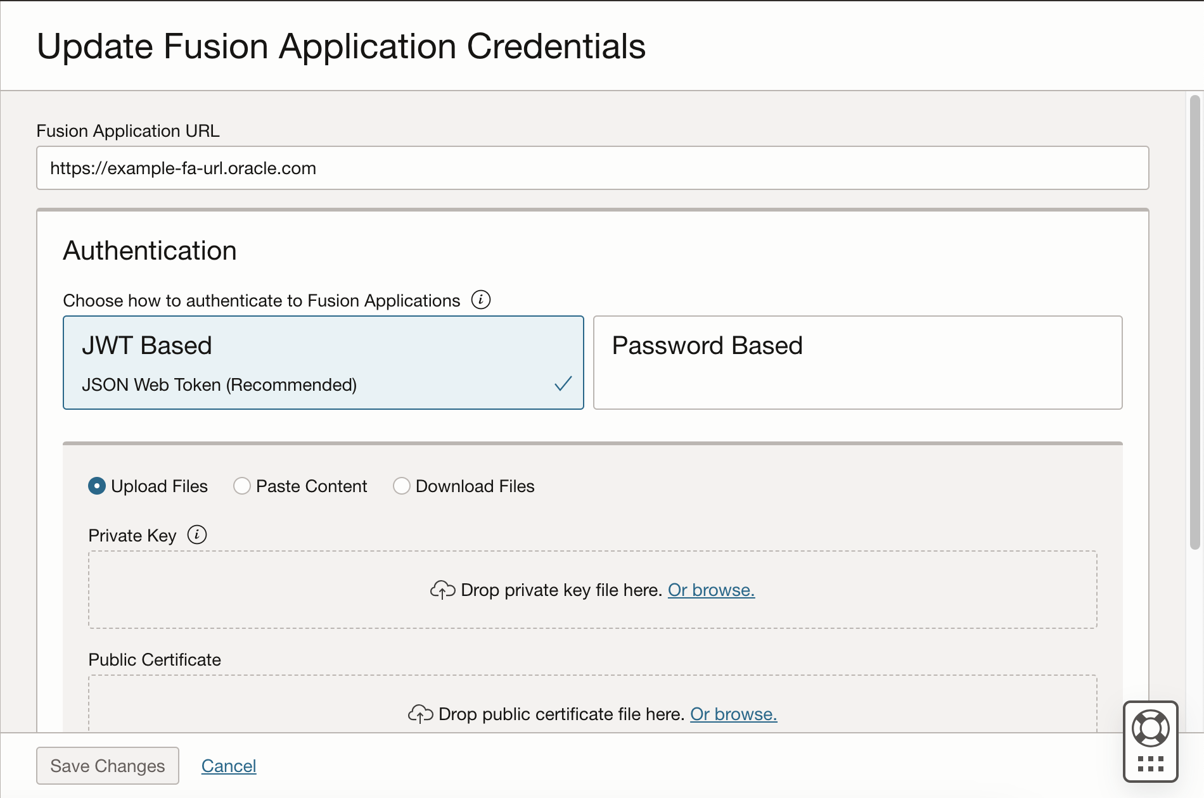This screenshot has height=798, width=1204.
Task: Select the Upload Files radio button
Action: pyautogui.click(x=97, y=486)
